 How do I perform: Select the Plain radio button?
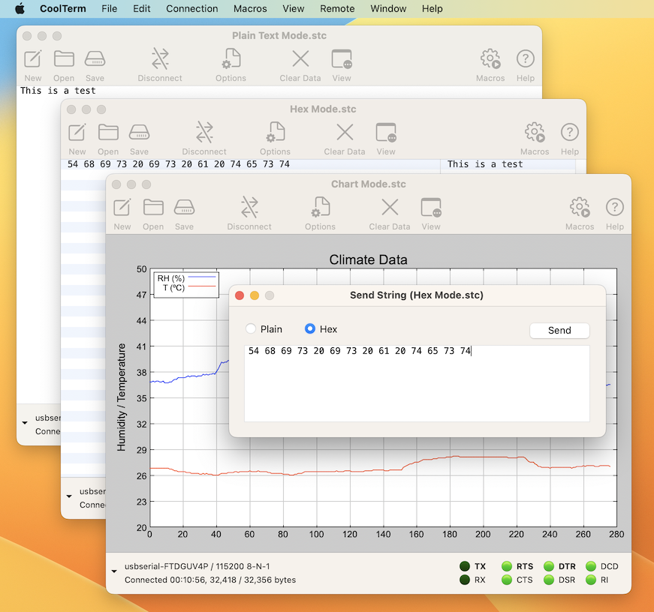[x=251, y=329]
